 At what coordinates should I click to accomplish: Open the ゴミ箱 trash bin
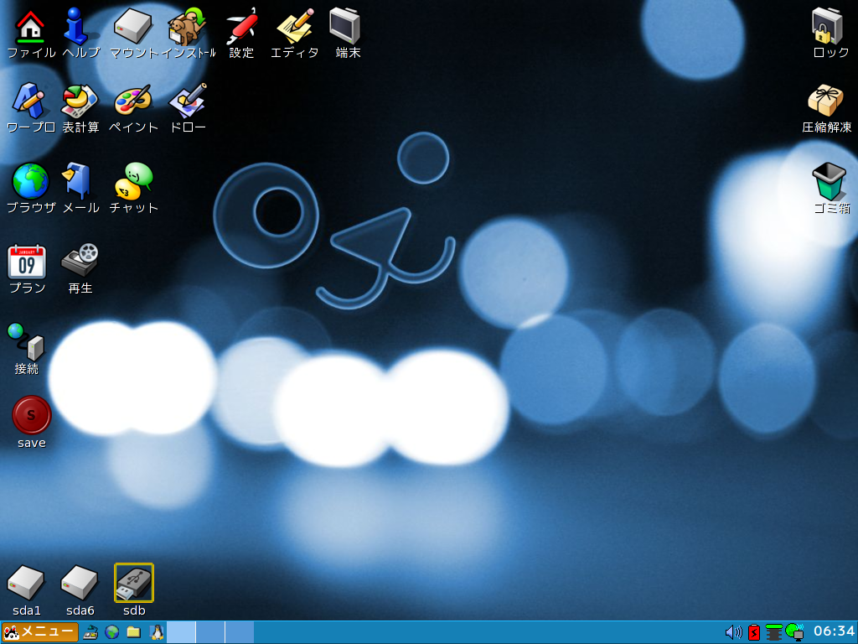pos(829,181)
